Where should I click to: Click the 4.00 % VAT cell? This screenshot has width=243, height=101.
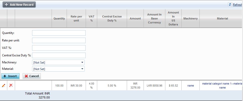(x=91, y=86)
